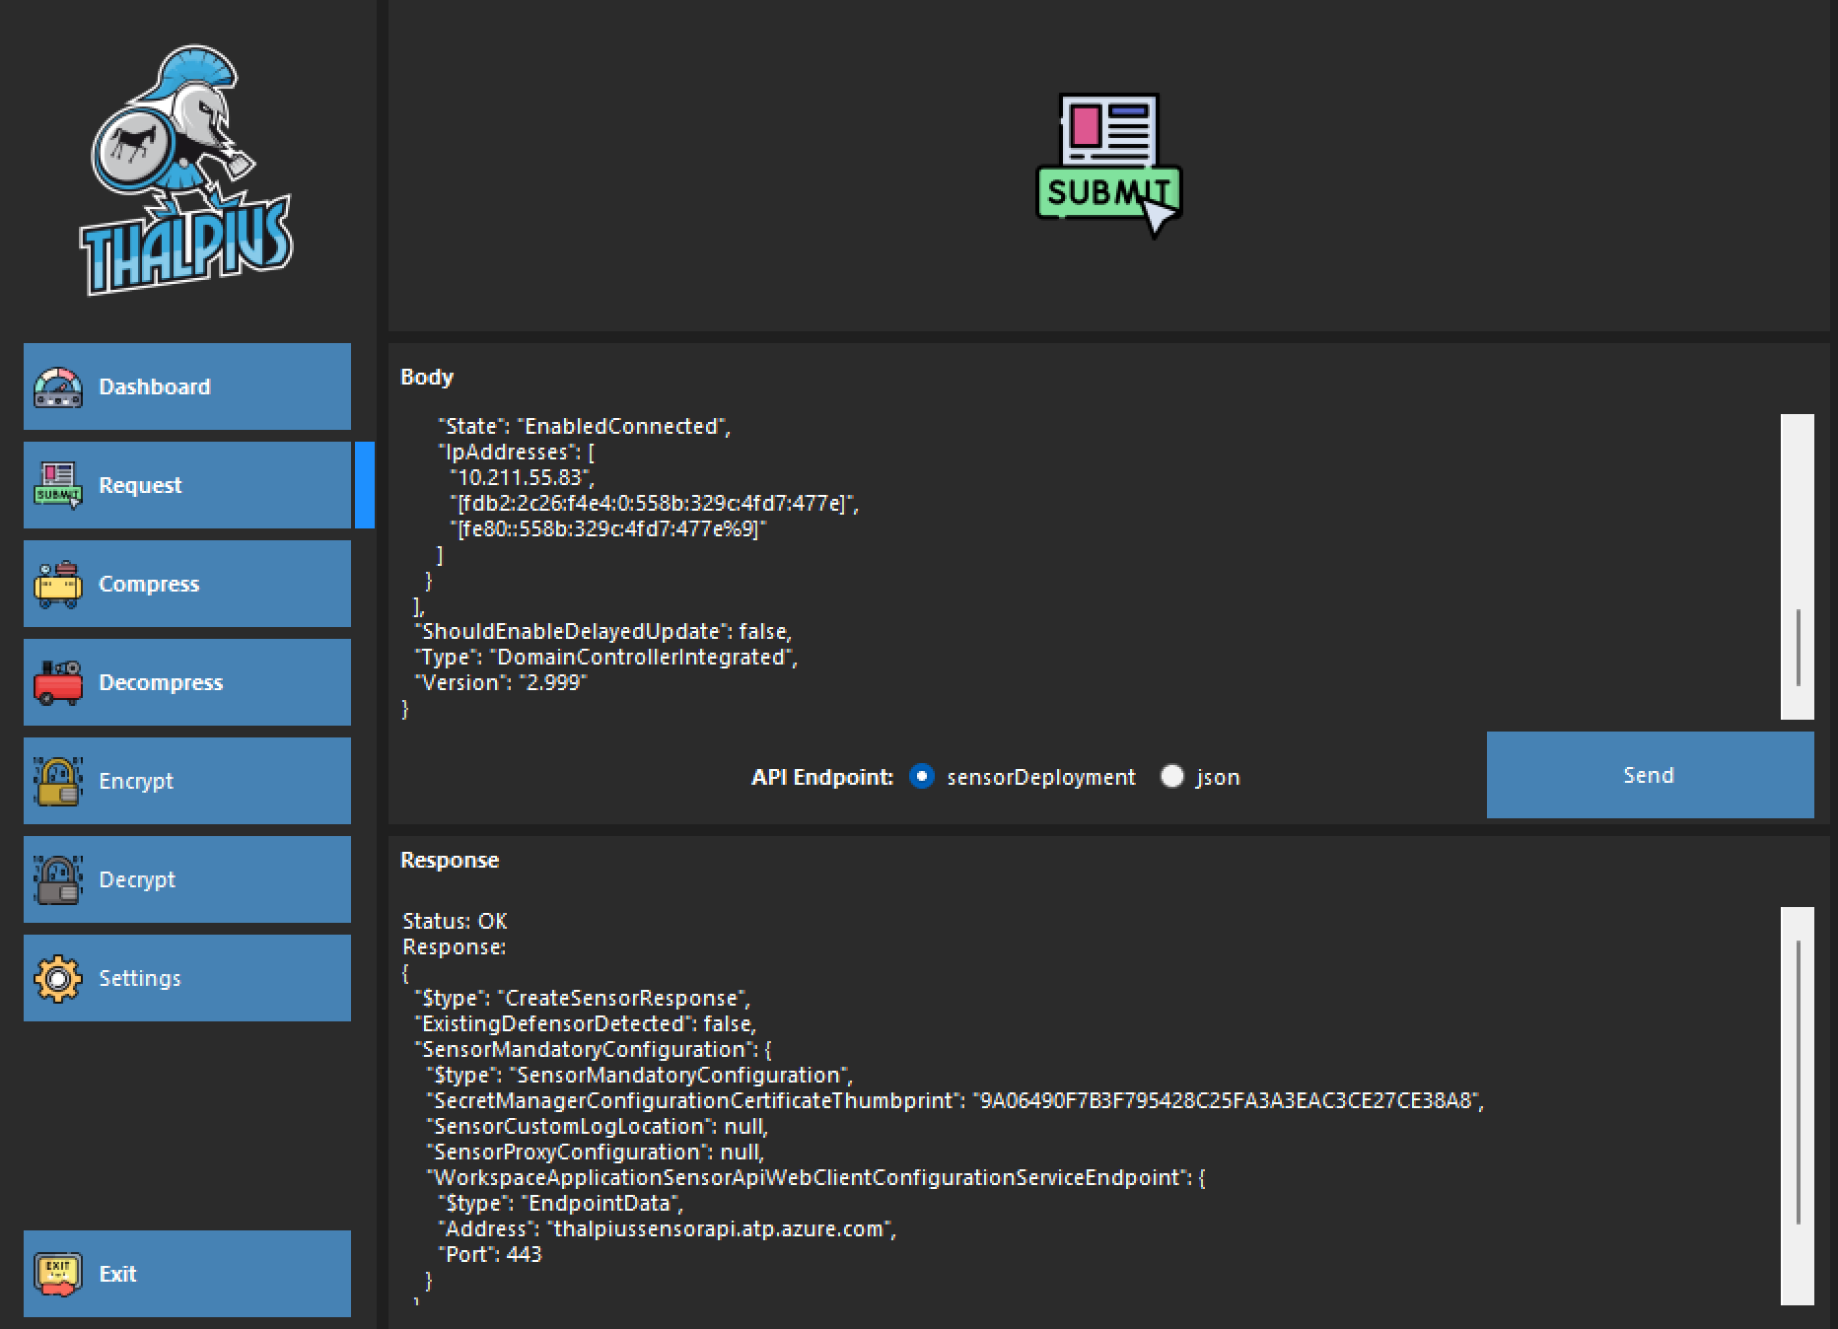Click the grey Decrypt padlock icon
This screenshot has width=1838, height=1329.
pyautogui.click(x=58, y=880)
